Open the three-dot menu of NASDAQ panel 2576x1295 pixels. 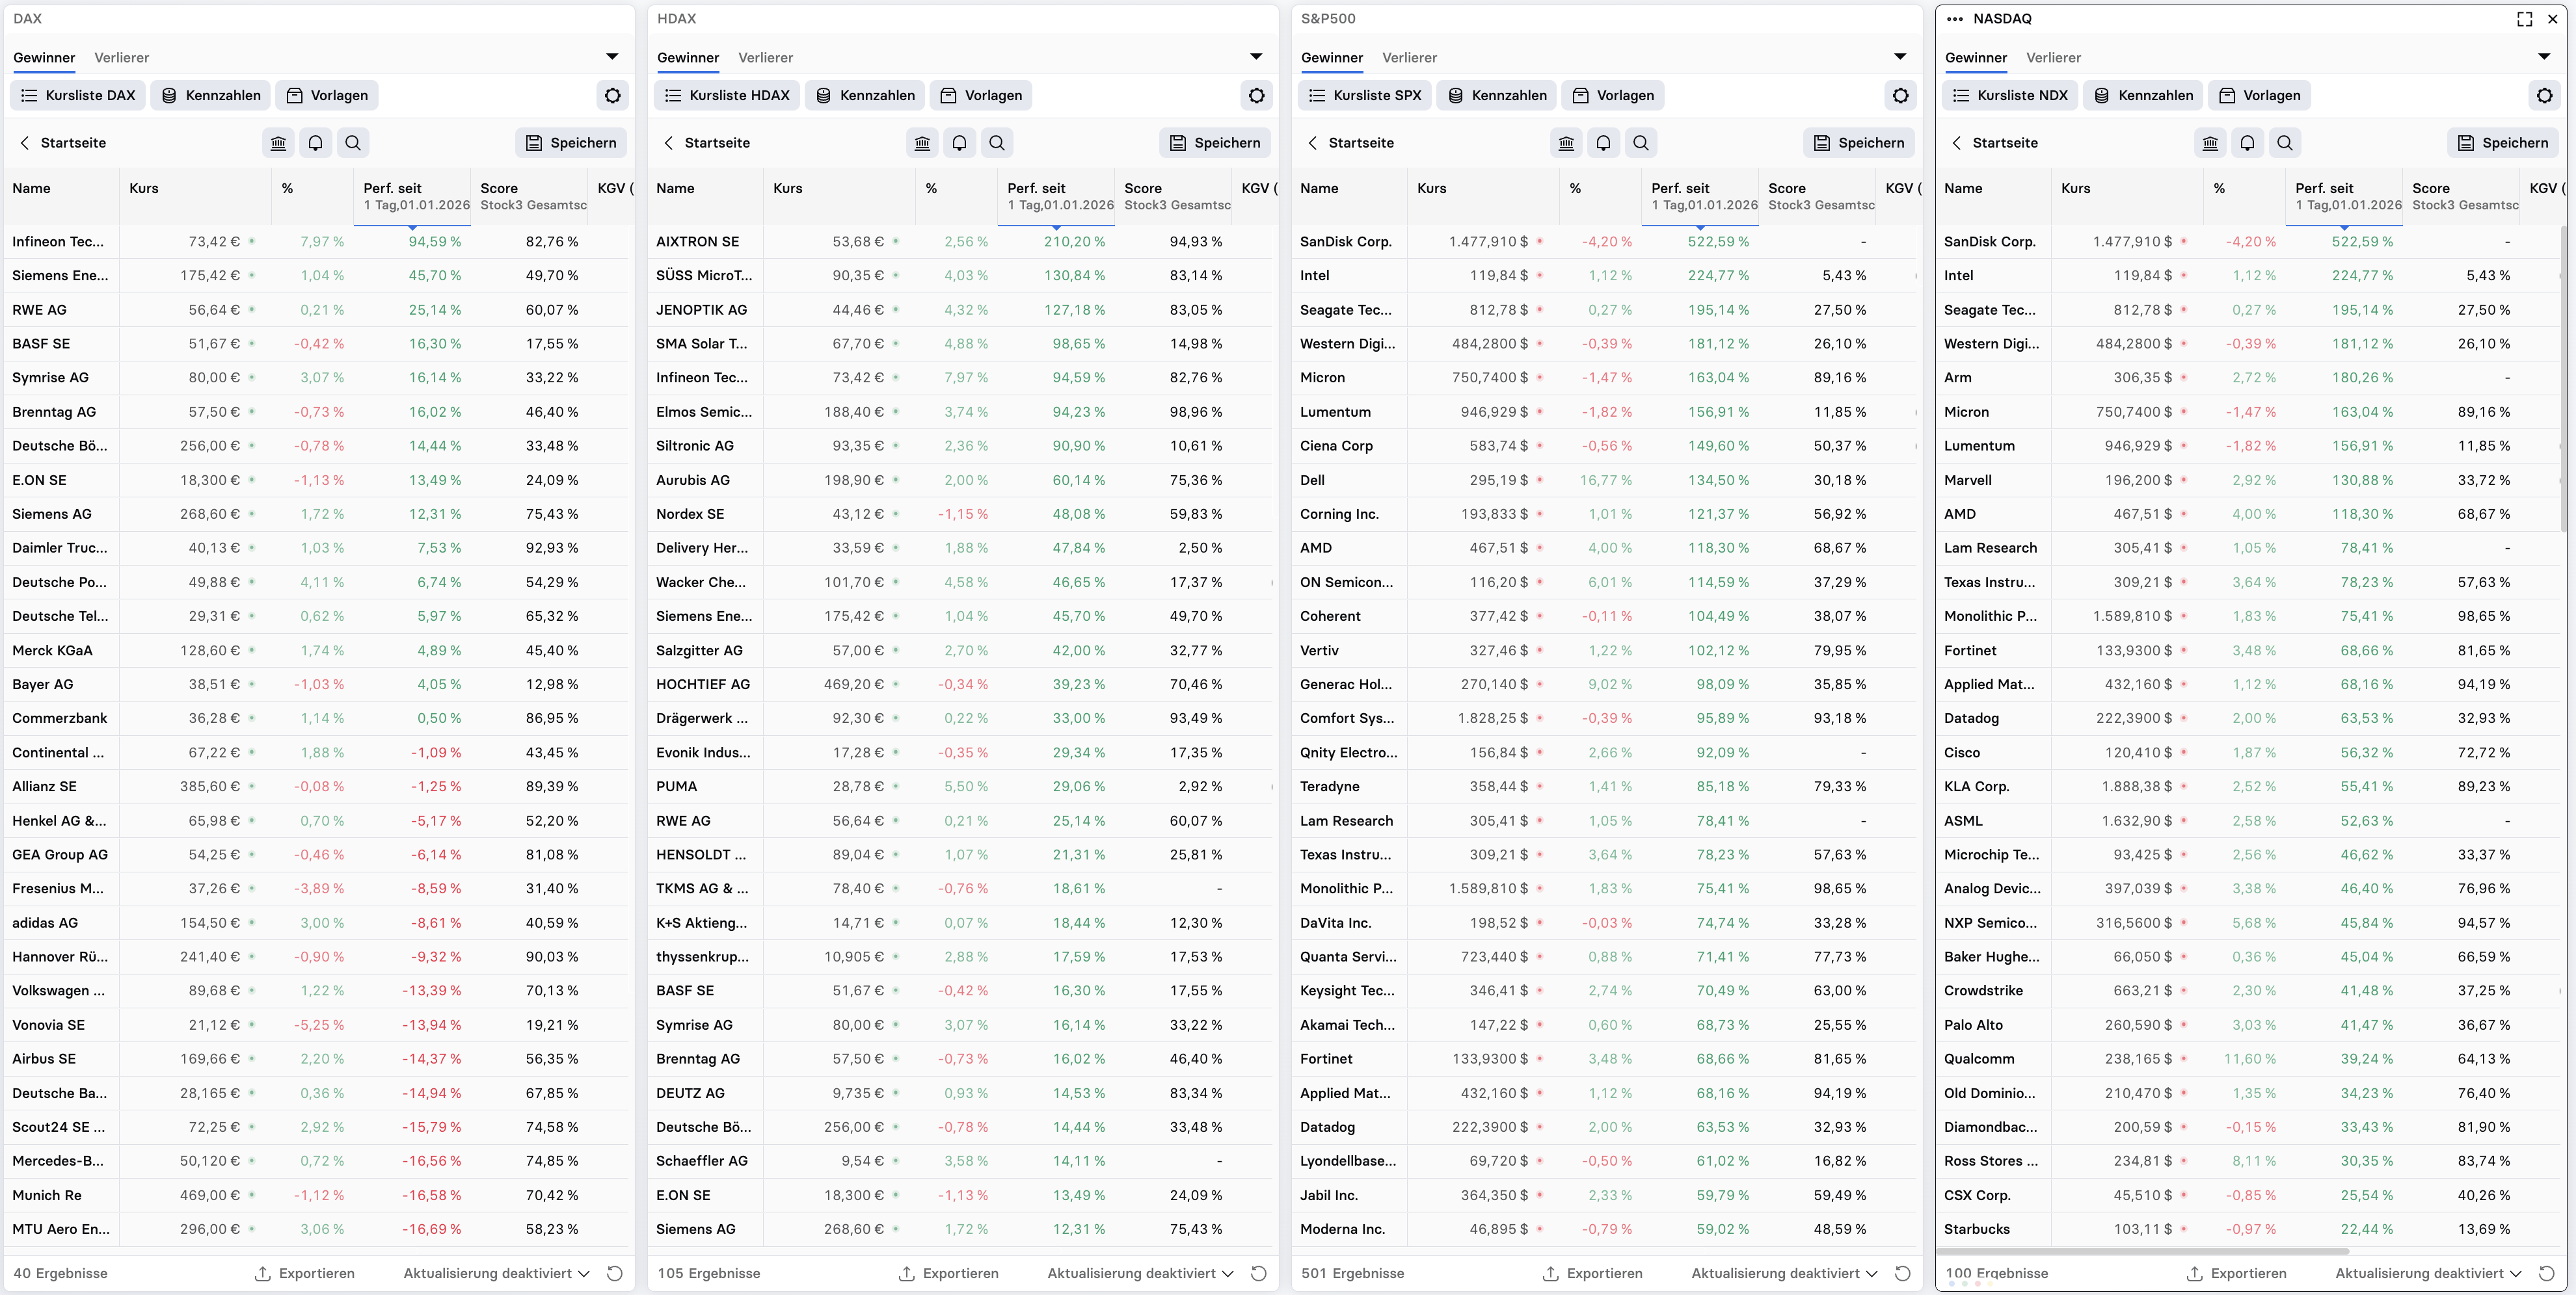coord(1955,19)
